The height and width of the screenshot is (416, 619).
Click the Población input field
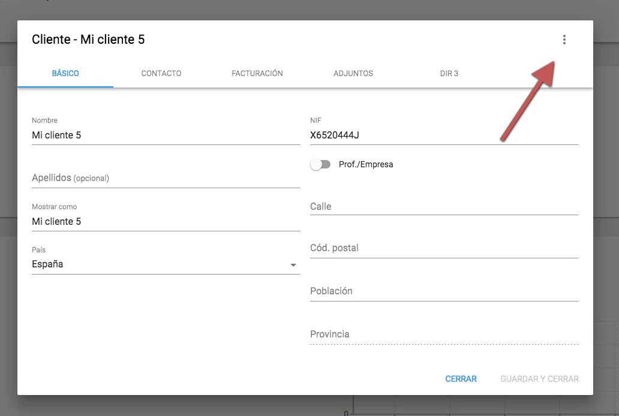[444, 291]
